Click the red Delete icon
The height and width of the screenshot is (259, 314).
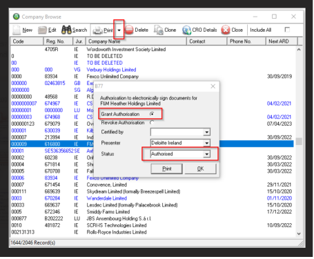(129, 30)
